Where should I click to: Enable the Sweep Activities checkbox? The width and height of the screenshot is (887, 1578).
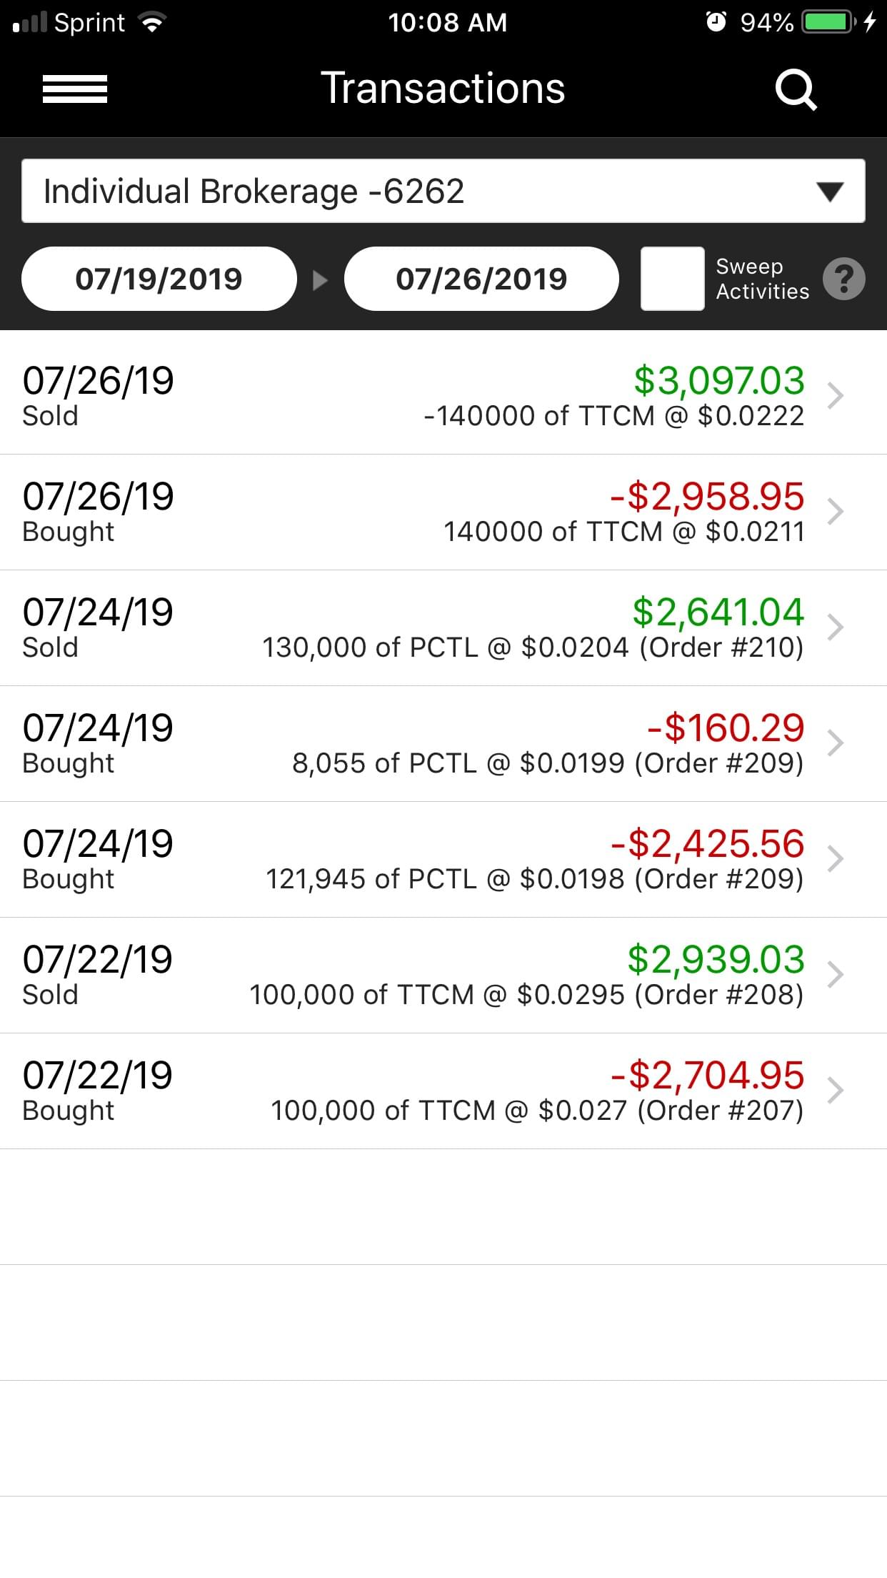pos(672,279)
